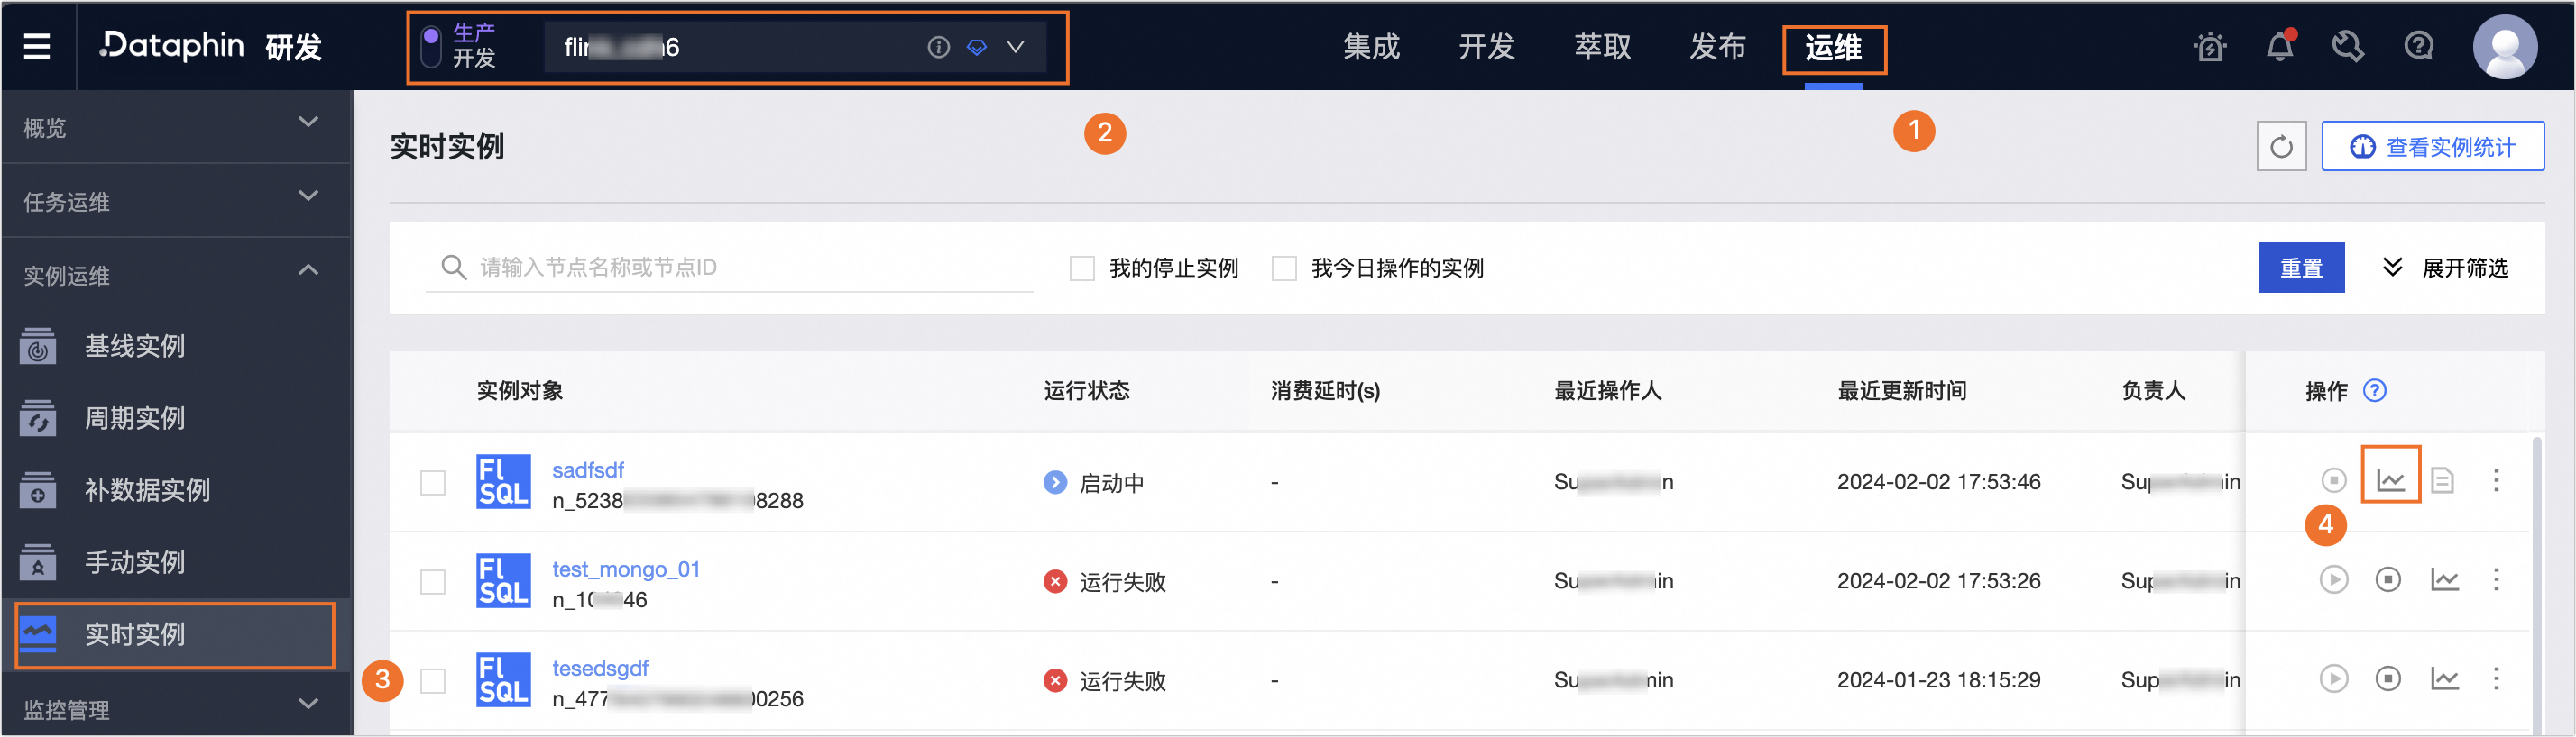Image resolution: width=2576 pixels, height=737 pixels.
Task: Click the 查看实例统计 button
Action: pyautogui.click(x=2432, y=147)
